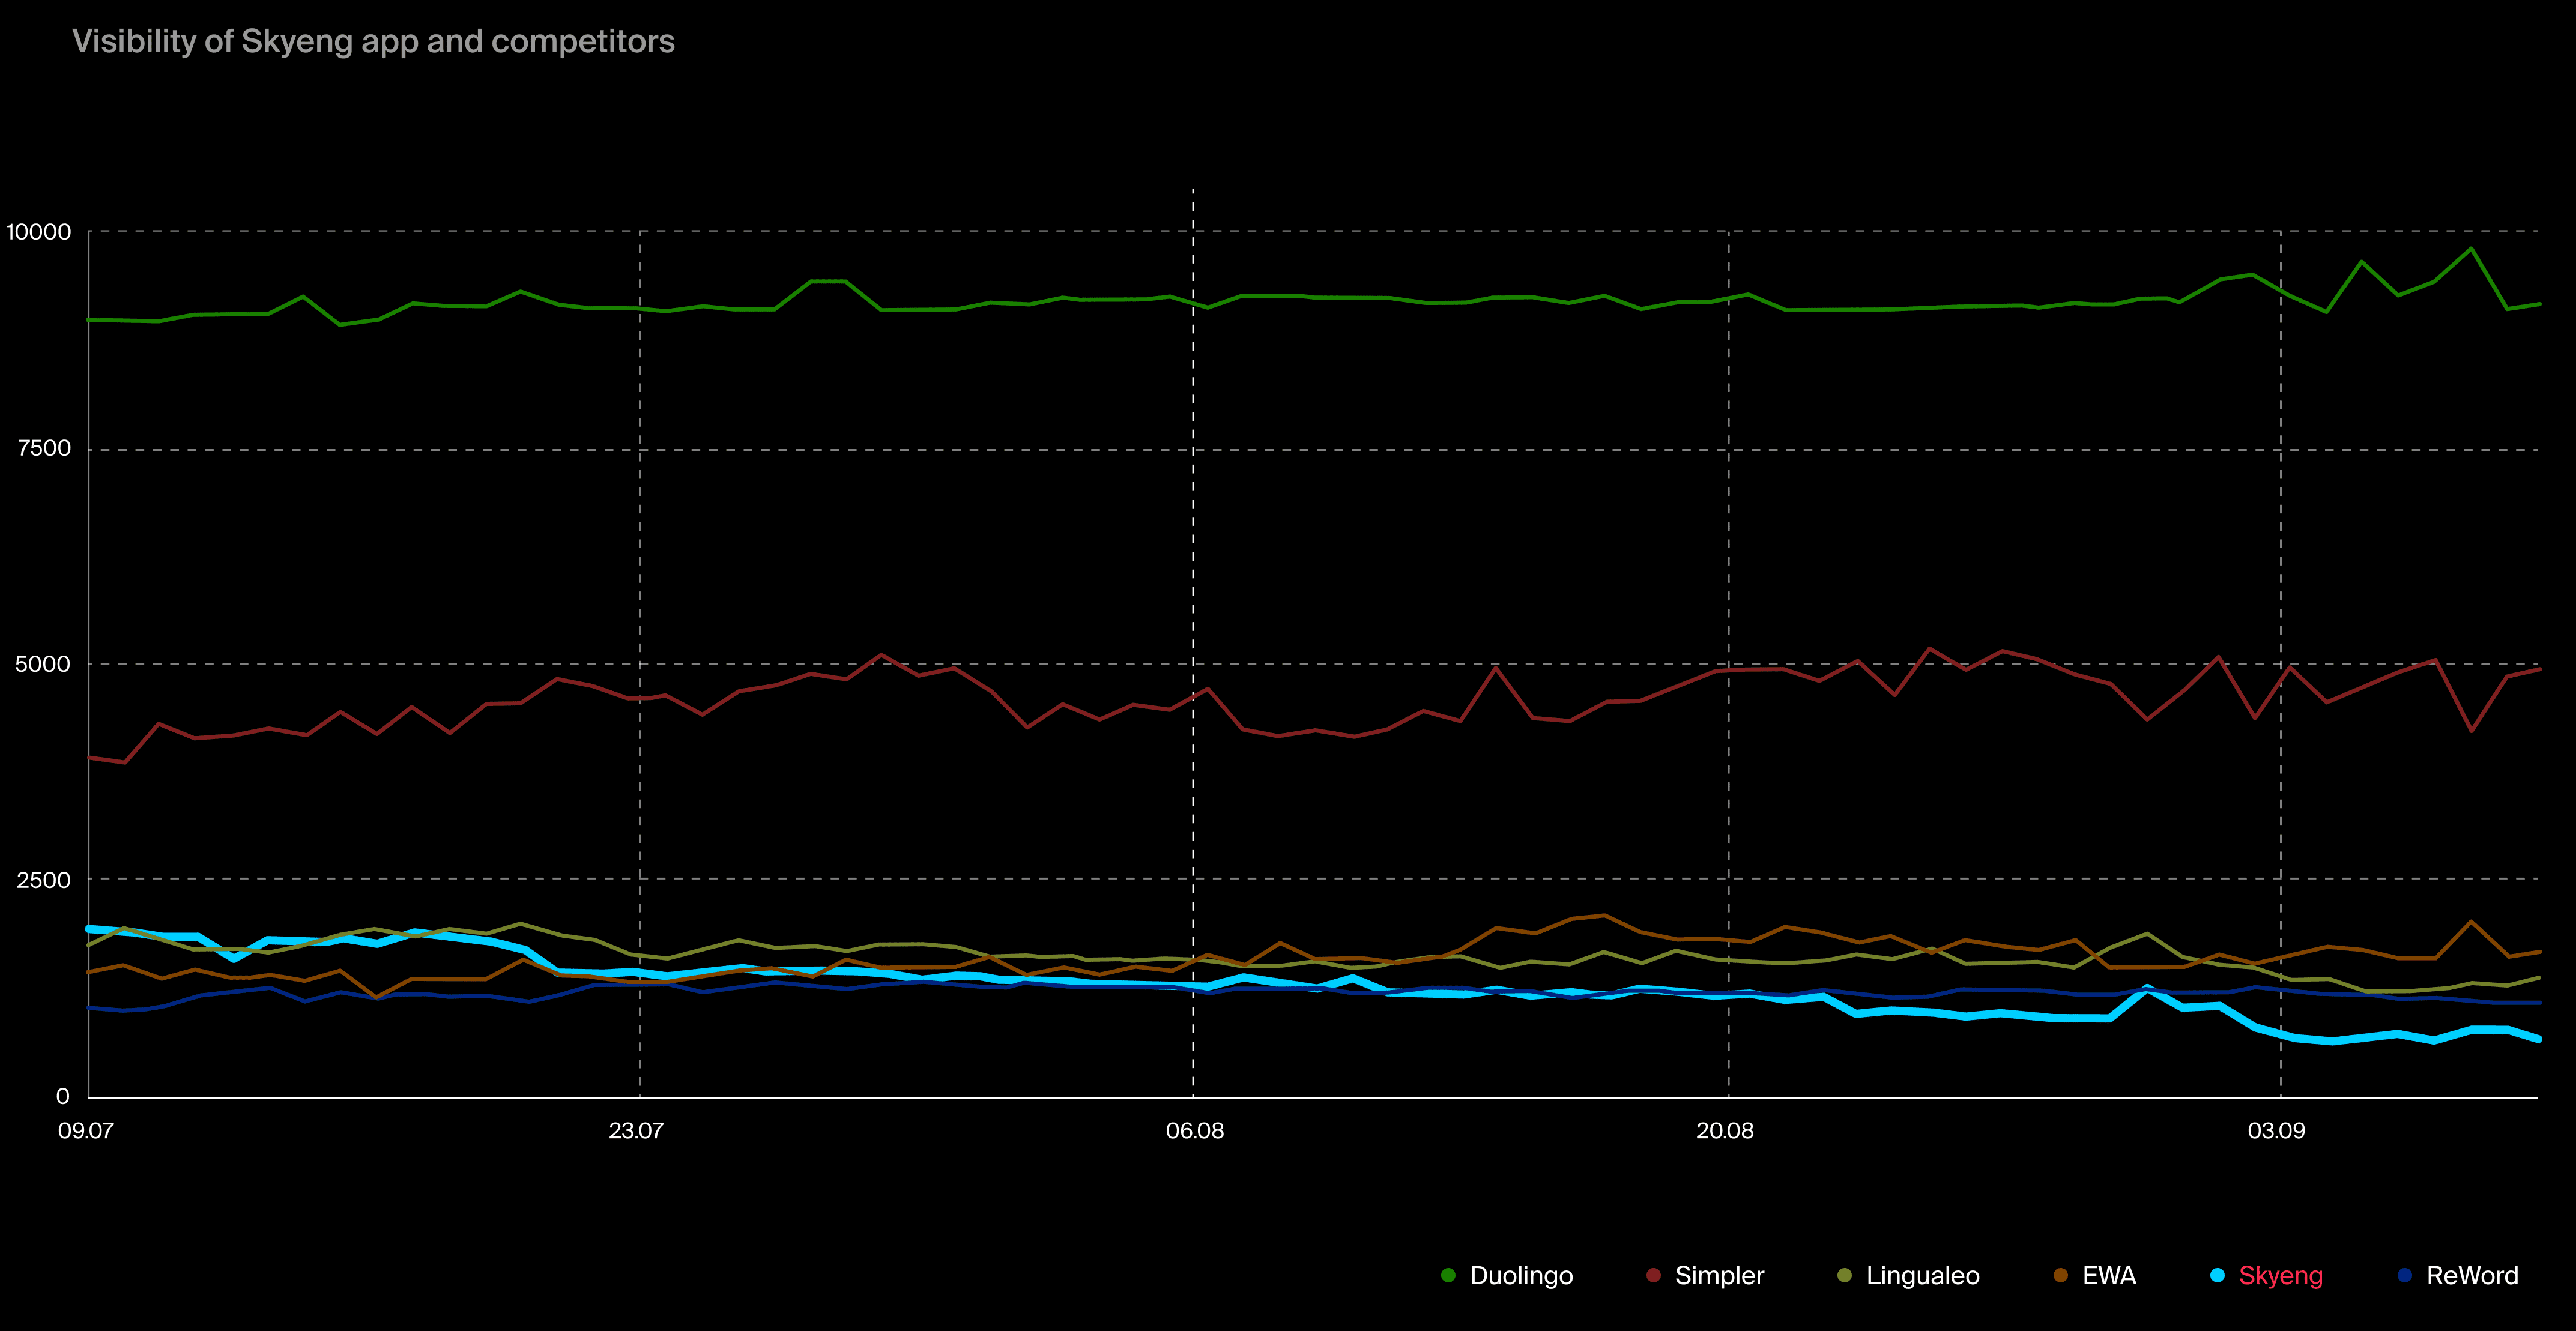2576x1331 pixels.
Task: Toggle the Simpler series label in legend
Action: 1719,1275
